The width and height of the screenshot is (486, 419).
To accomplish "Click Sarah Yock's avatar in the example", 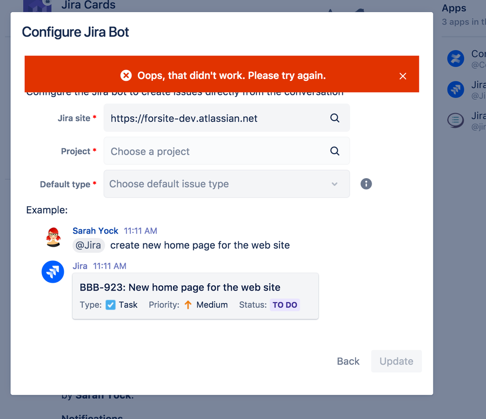I will pyautogui.click(x=53, y=237).
